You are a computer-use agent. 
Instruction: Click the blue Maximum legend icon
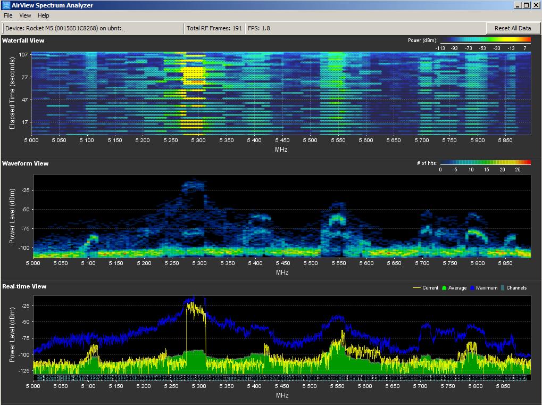coord(472,288)
